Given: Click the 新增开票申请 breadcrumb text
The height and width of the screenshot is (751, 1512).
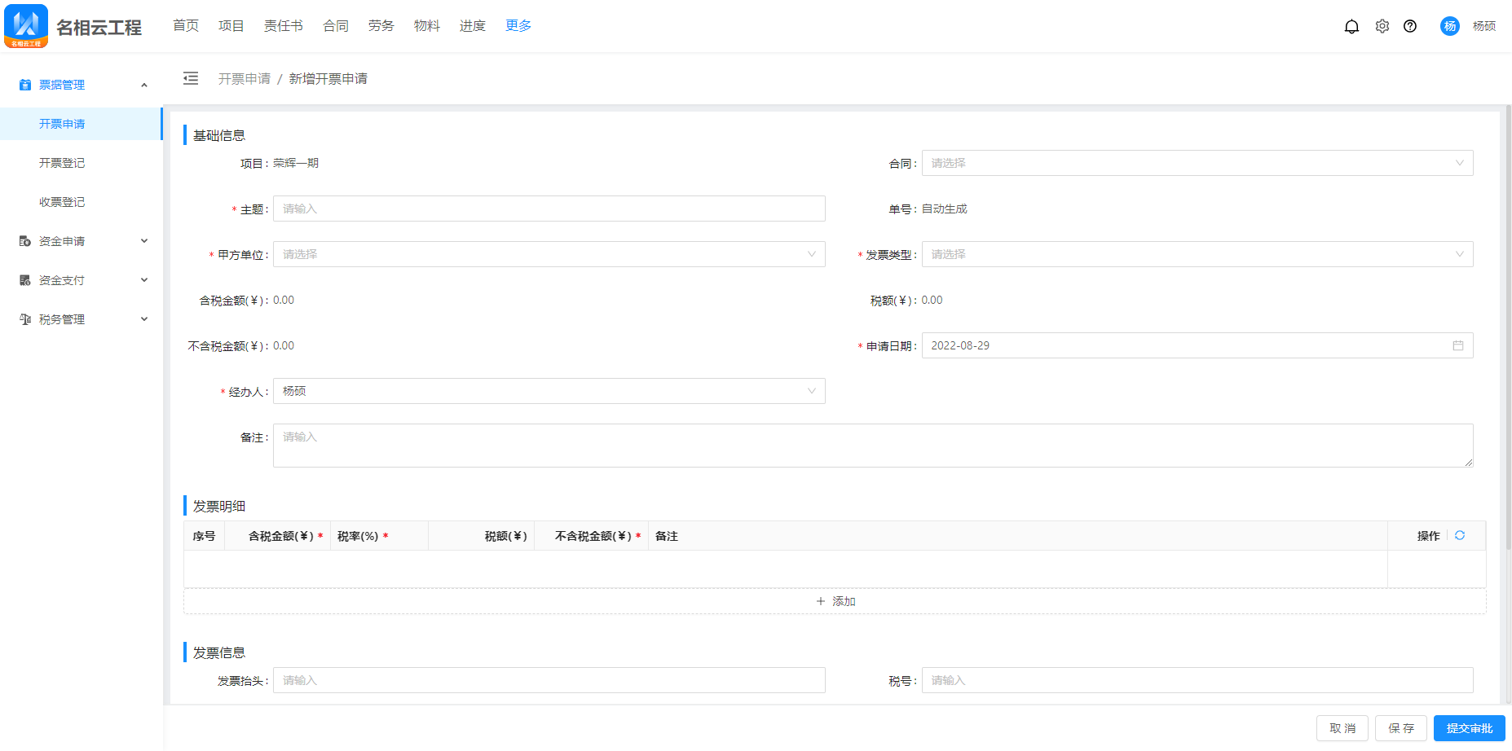Looking at the screenshot, I should [328, 78].
